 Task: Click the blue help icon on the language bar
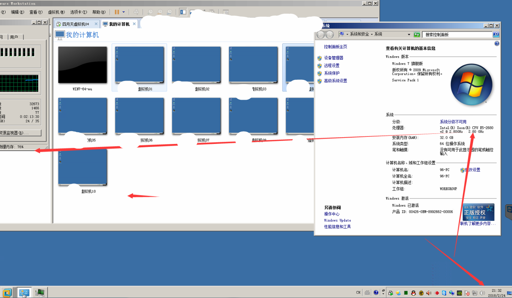pos(376,293)
